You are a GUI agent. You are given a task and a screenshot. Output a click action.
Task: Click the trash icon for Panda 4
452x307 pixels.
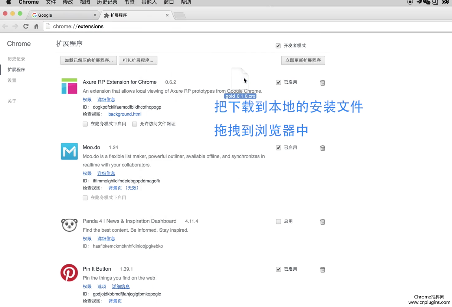(x=322, y=222)
